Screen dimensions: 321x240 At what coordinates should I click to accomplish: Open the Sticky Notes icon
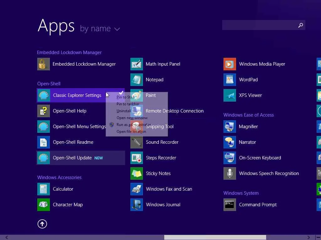click(137, 173)
